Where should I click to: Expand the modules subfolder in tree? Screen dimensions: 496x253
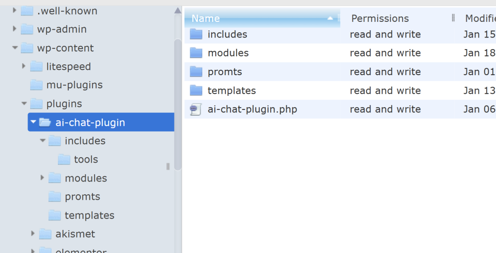[x=43, y=178]
